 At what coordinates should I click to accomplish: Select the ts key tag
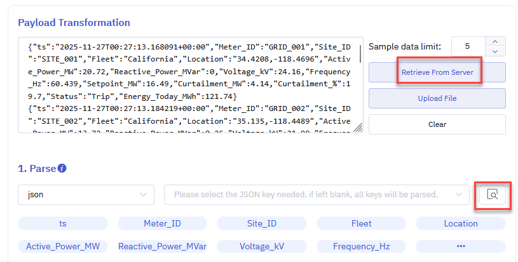click(x=62, y=223)
